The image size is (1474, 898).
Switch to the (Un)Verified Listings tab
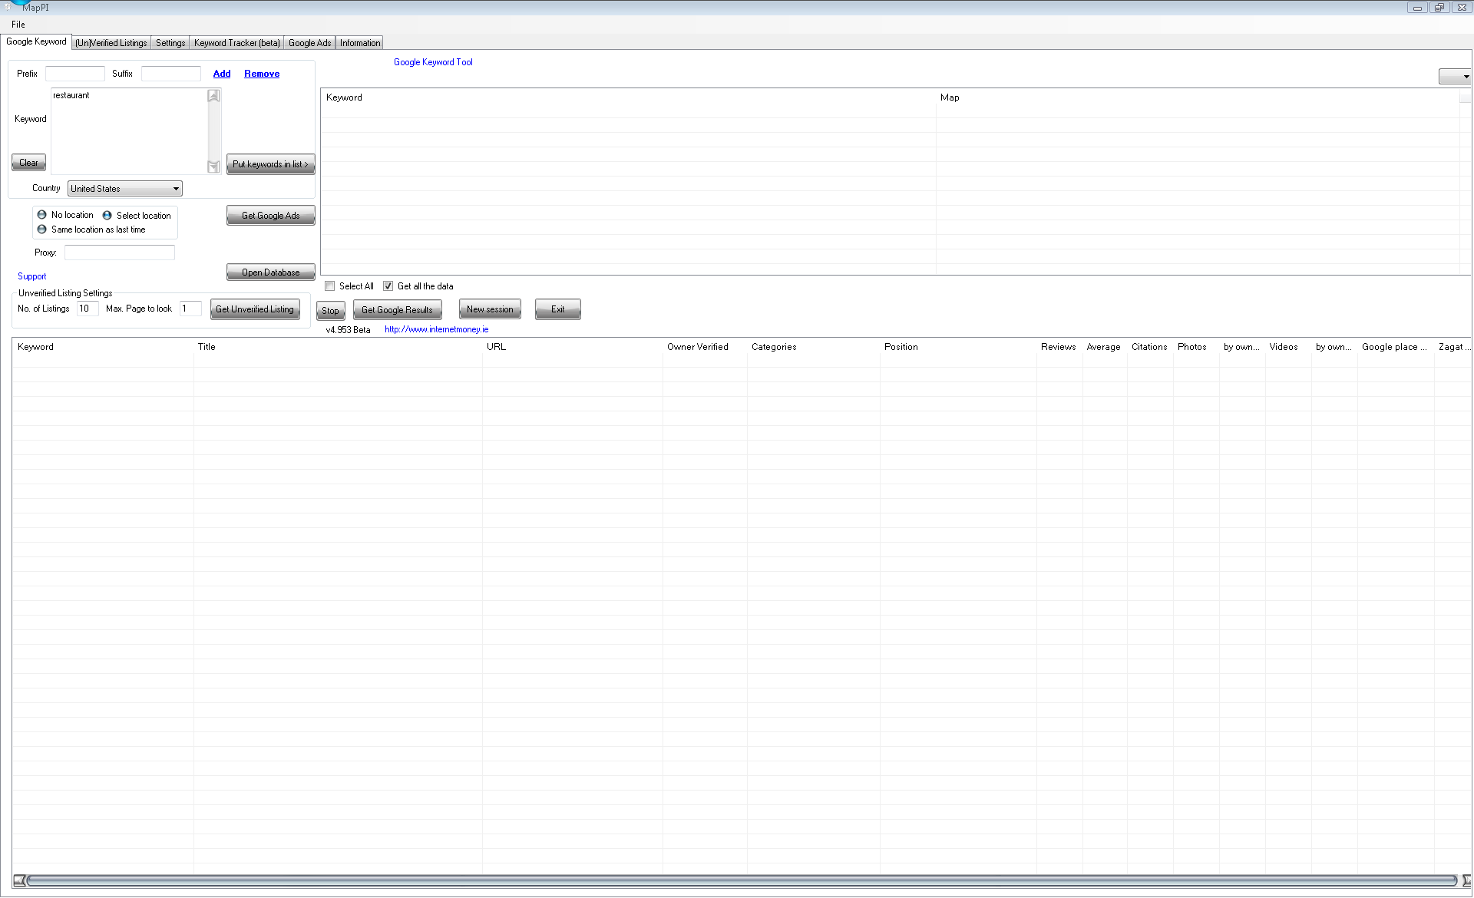pyautogui.click(x=111, y=43)
